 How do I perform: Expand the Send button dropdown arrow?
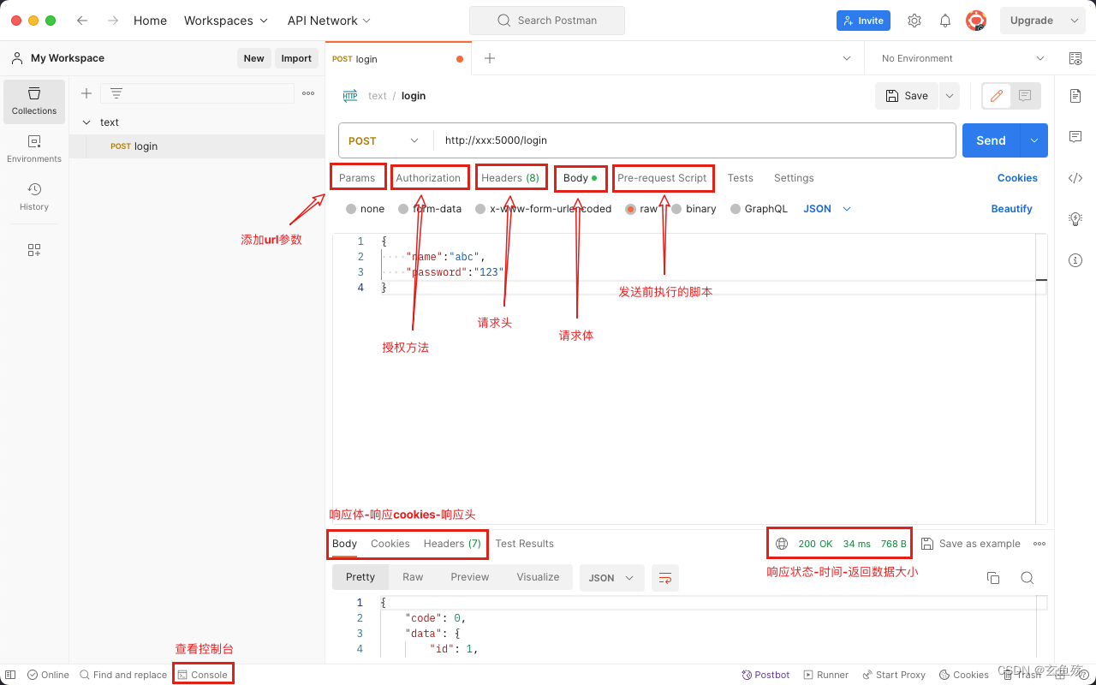[1034, 140]
